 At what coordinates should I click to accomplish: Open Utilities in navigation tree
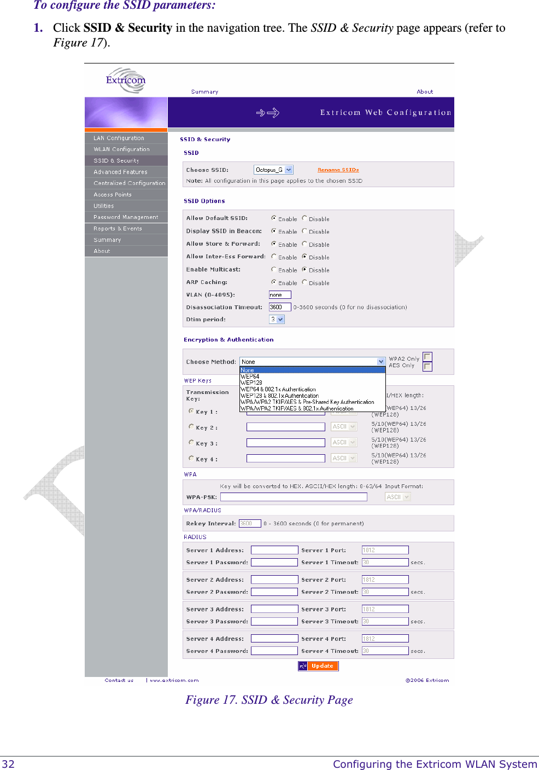126,206
